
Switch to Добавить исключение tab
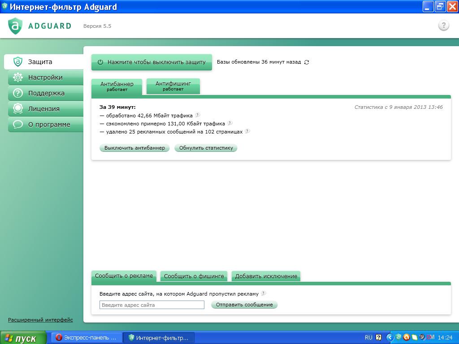tap(266, 276)
